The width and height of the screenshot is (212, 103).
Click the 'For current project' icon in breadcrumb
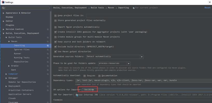[133, 8]
